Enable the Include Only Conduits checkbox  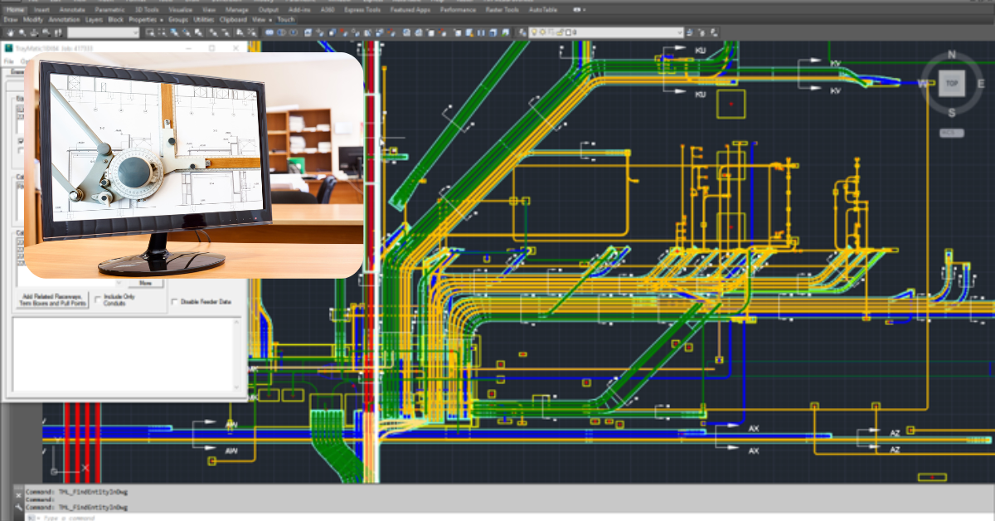click(x=97, y=299)
